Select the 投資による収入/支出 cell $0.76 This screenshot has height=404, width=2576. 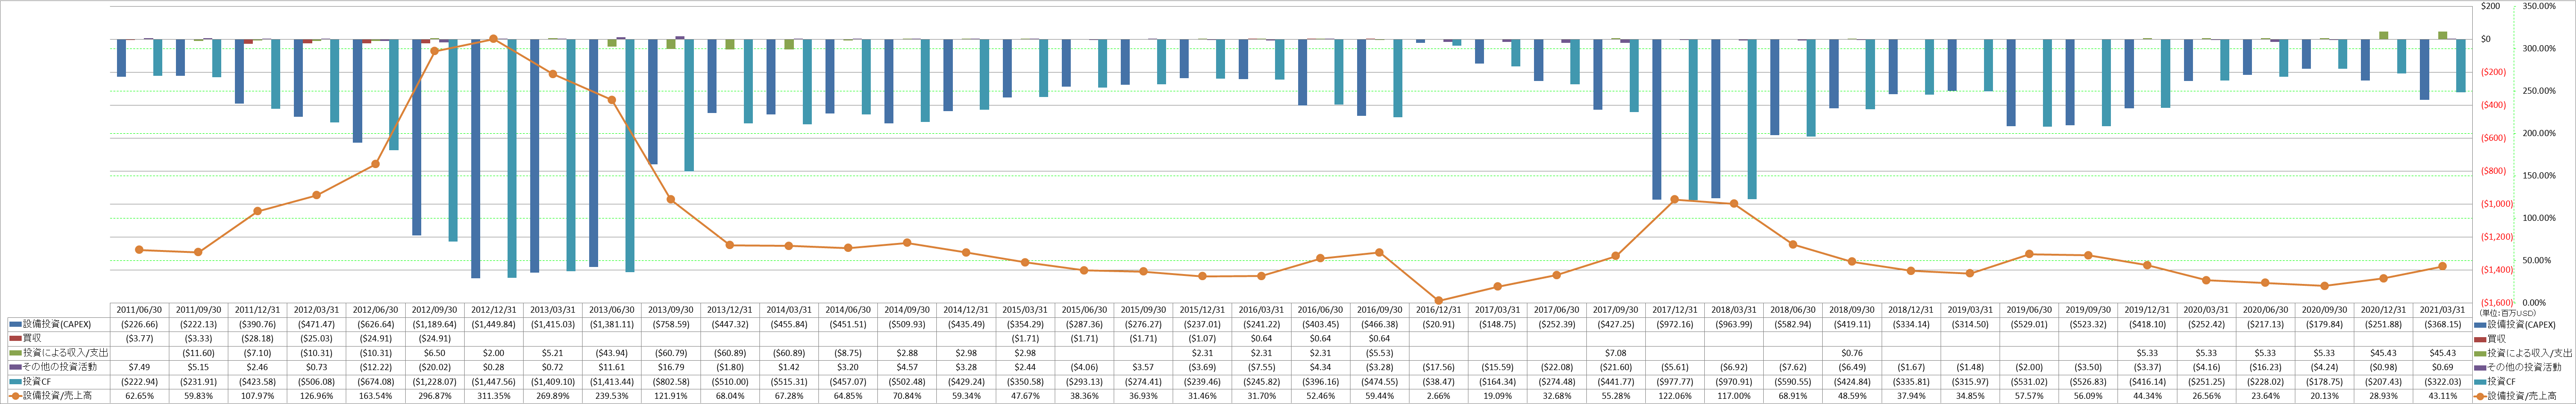tap(1851, 353)
